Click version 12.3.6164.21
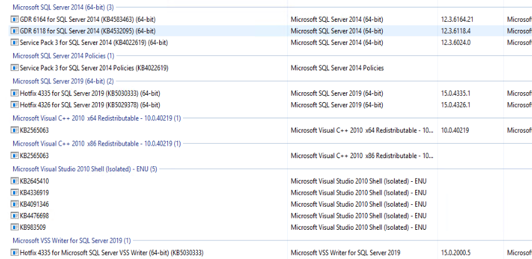The width and height of the screenshot is (532, 259). point(457,19)
